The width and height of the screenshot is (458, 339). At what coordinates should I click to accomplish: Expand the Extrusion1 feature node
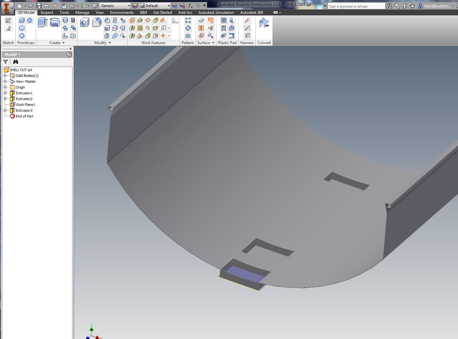click(5, 93)
